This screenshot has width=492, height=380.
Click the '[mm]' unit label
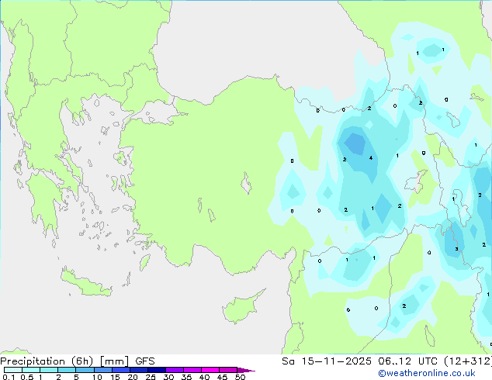pos(114,361)
